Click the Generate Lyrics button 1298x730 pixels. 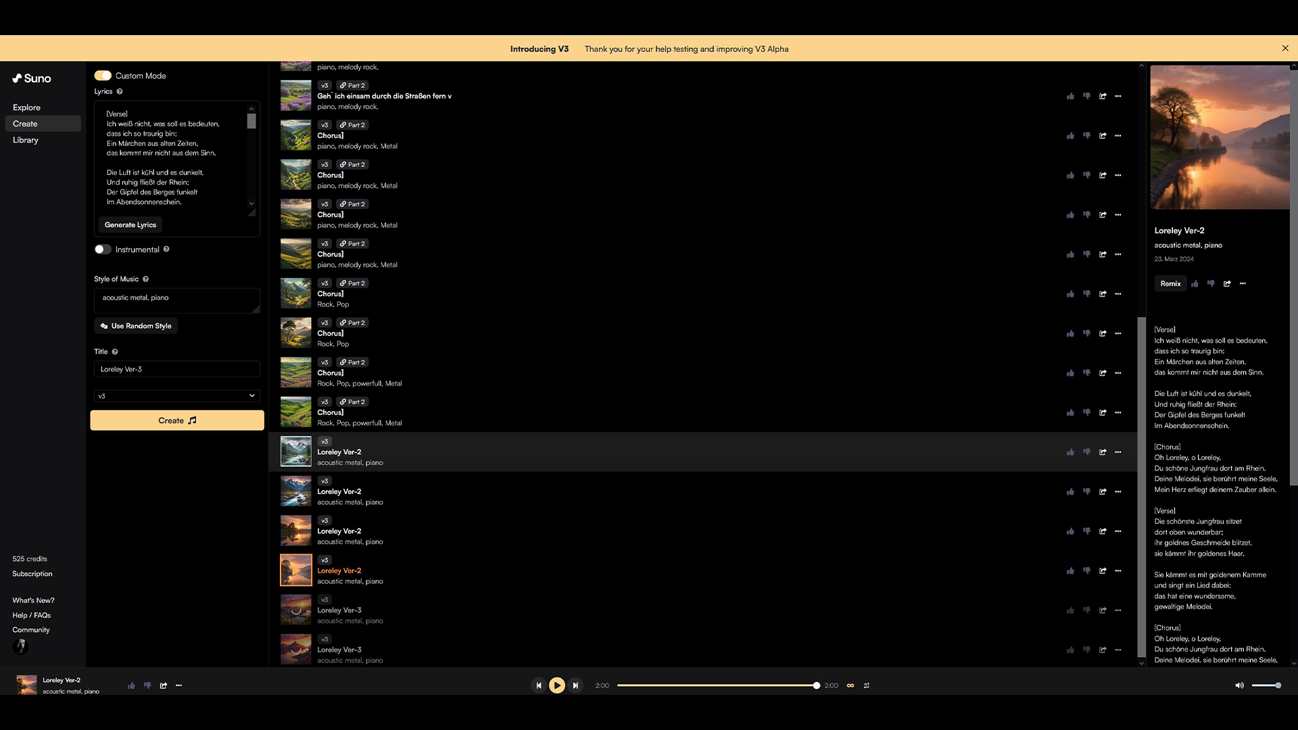click(x=130, y=225)
